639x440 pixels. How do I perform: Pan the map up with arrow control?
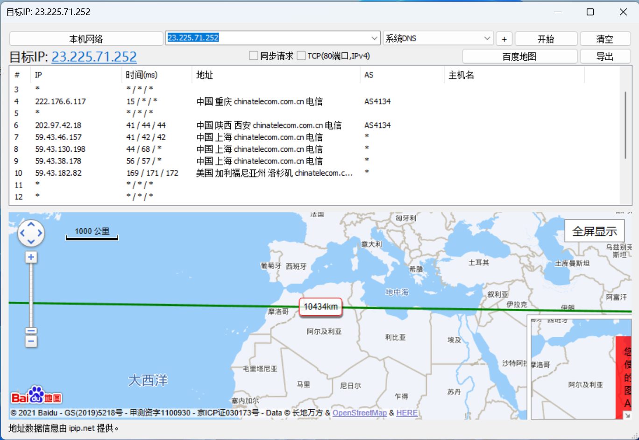pos(31,225)
